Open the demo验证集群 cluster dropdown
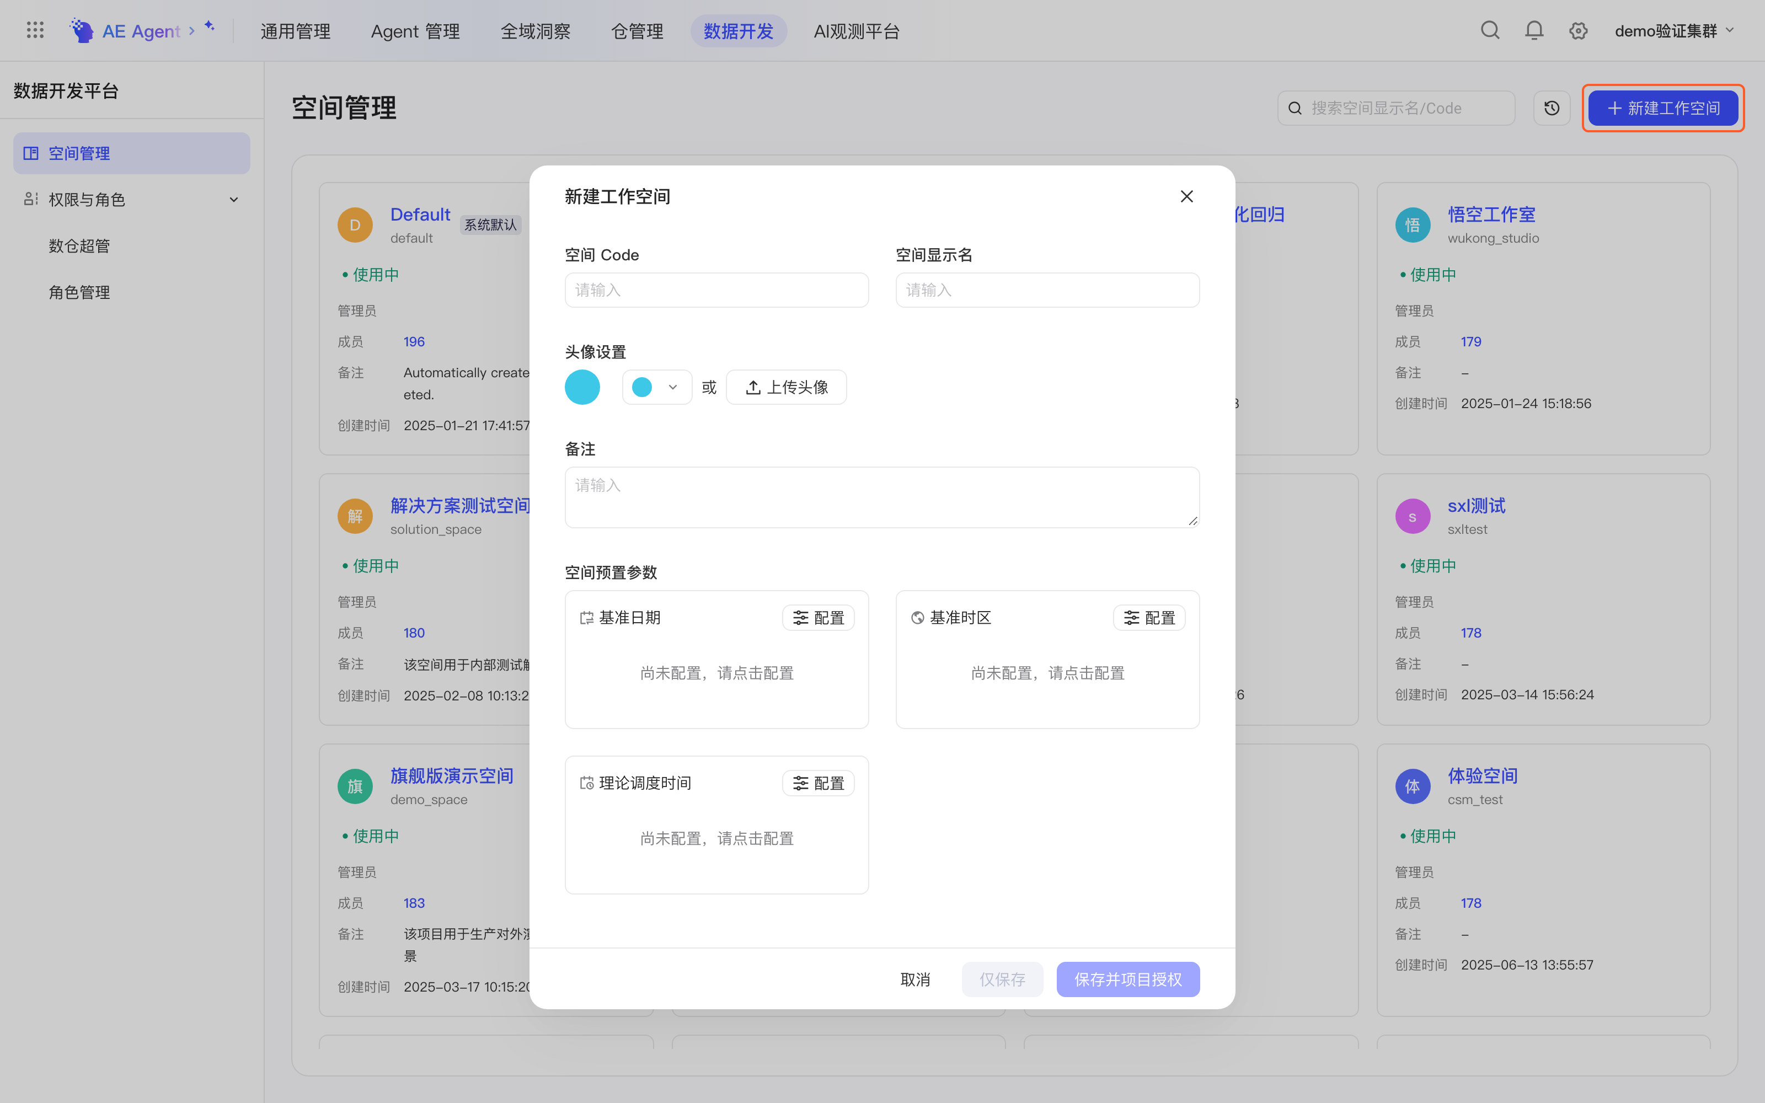 pyautogui.click(x=1674, y=31)
